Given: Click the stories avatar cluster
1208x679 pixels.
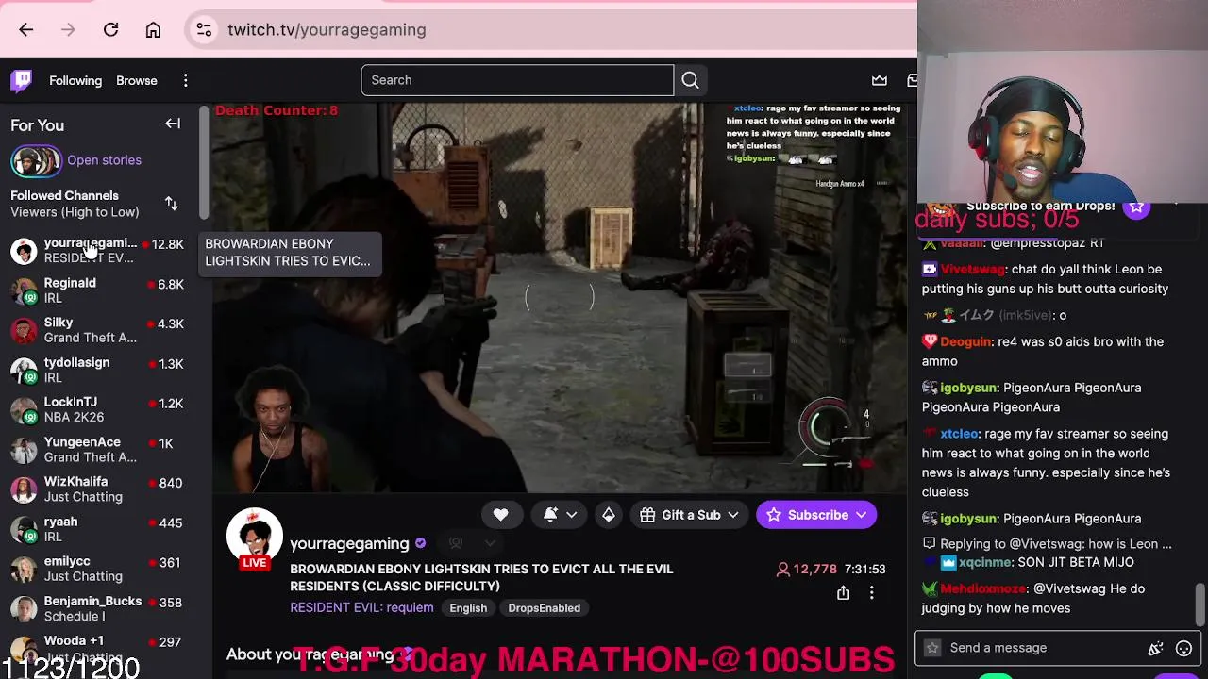Looking at the screenshot, I should [x=36, y=161].
